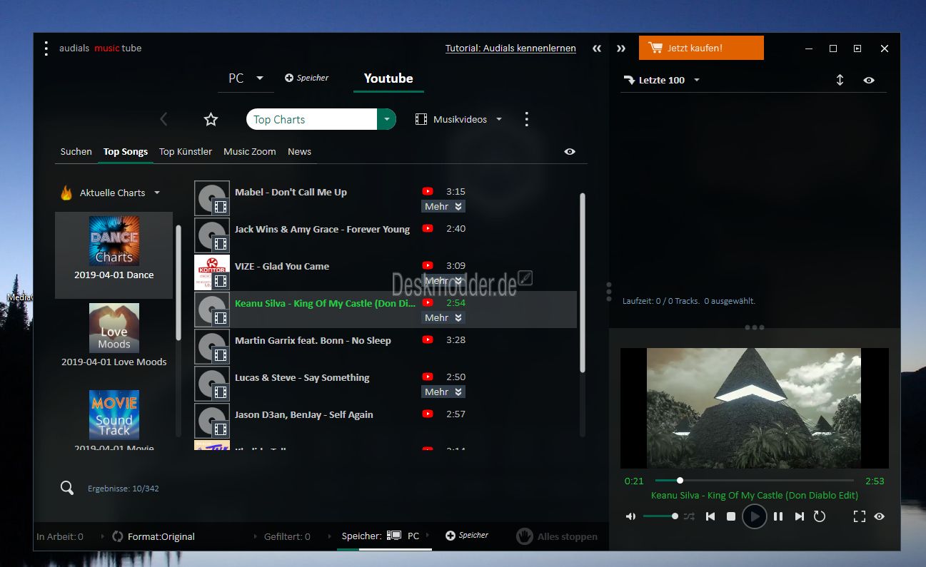Screen dimensions: 926x567
Task: Toggle the eye icon in the Letzte 100 header
Action: click(x=869, y=80)
